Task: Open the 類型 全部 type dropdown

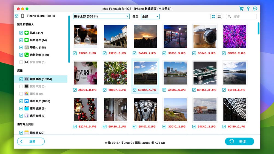Action: (150, 16)
